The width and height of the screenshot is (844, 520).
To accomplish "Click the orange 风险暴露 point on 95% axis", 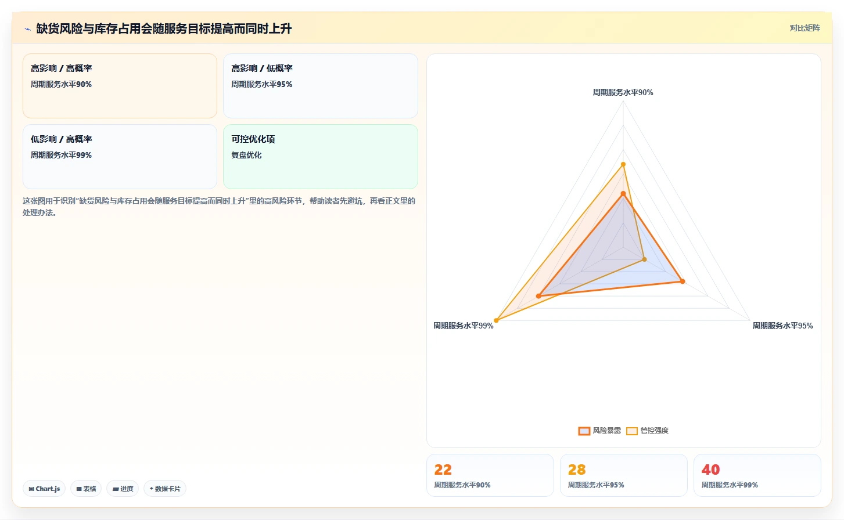I will [x=683, y=281].
